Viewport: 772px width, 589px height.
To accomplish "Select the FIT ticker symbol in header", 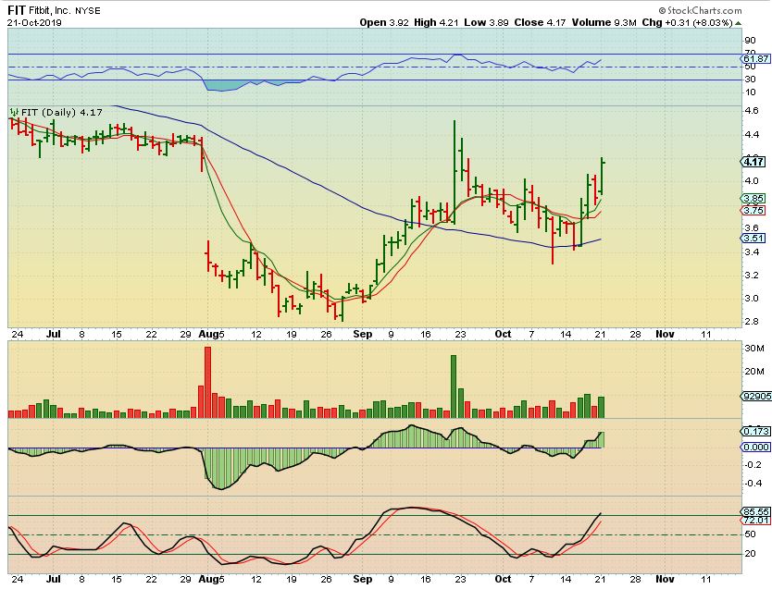I will tap(17, 10).
